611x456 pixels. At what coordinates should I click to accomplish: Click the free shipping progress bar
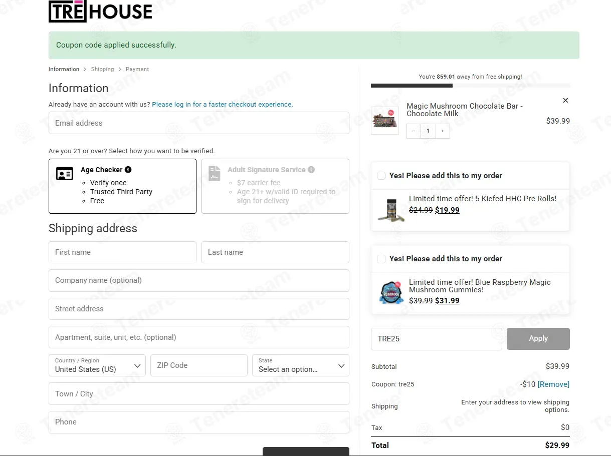tap(470, 86)
